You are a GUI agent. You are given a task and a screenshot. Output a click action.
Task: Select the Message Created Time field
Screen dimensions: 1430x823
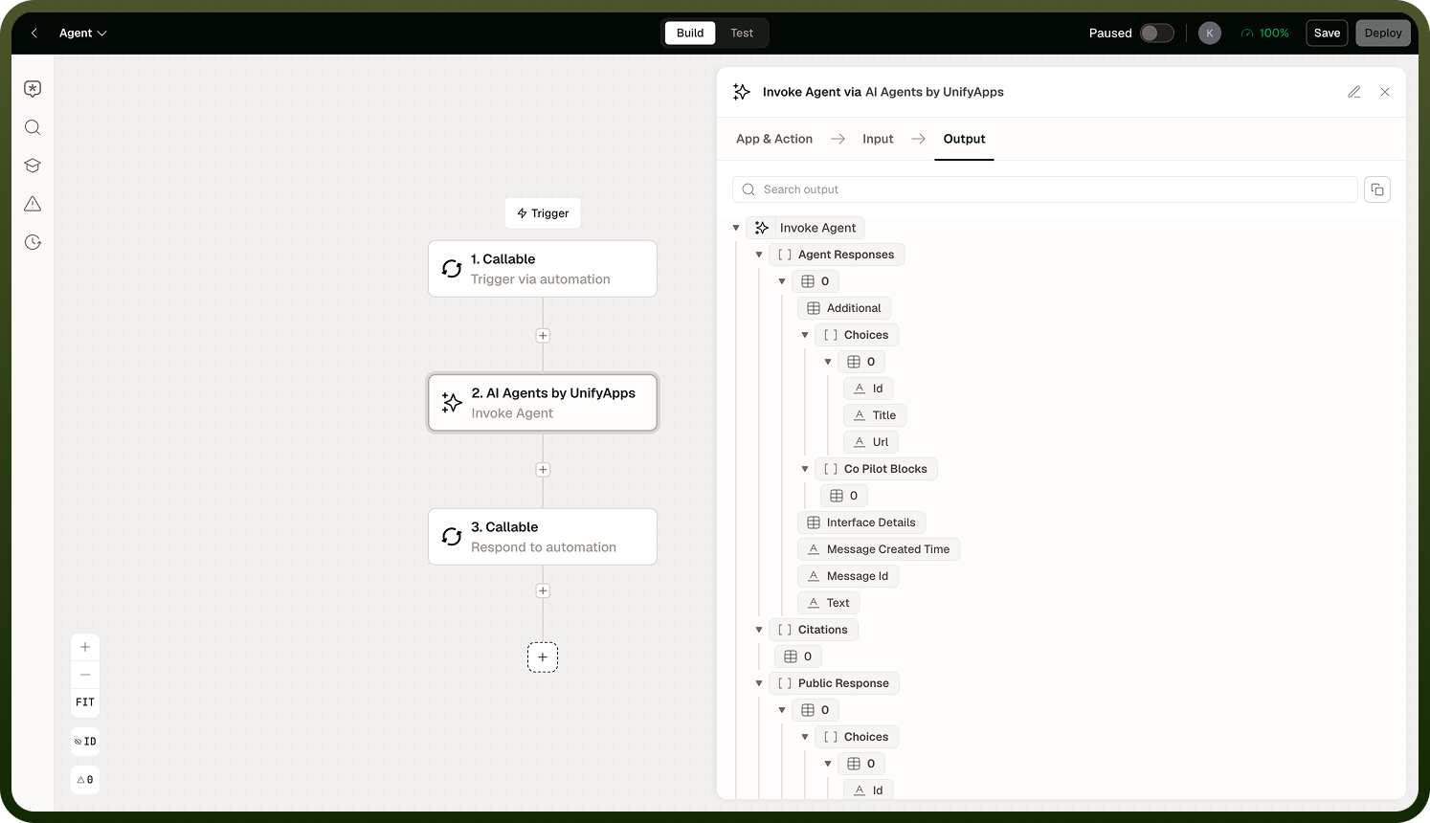point(879,549)
